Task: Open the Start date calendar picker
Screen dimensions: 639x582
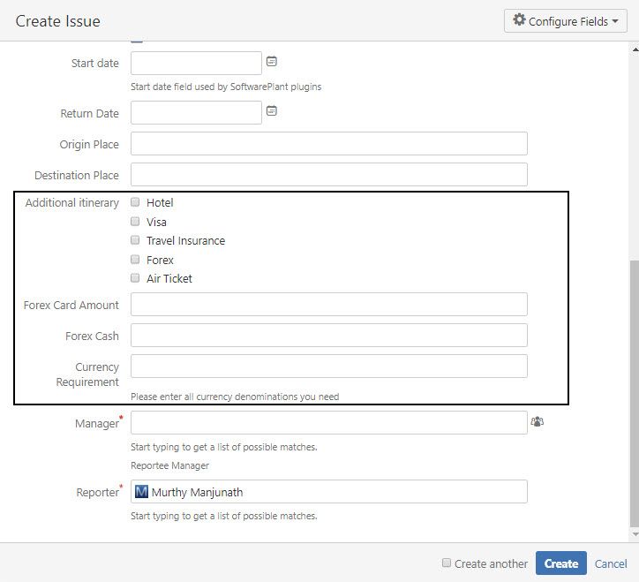Action: (x=272, y=62)
